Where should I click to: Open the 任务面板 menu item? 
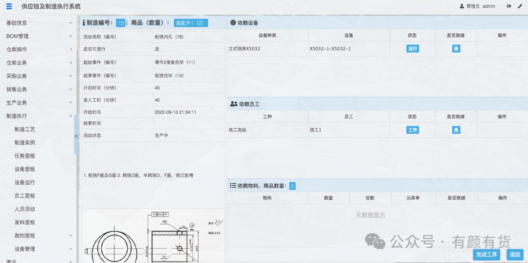coord(25,156)
